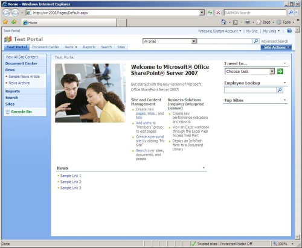Screen dimensions: 302x248
Task: Click the browser Home toolbar icon
Action: click(x=223, y=22)
